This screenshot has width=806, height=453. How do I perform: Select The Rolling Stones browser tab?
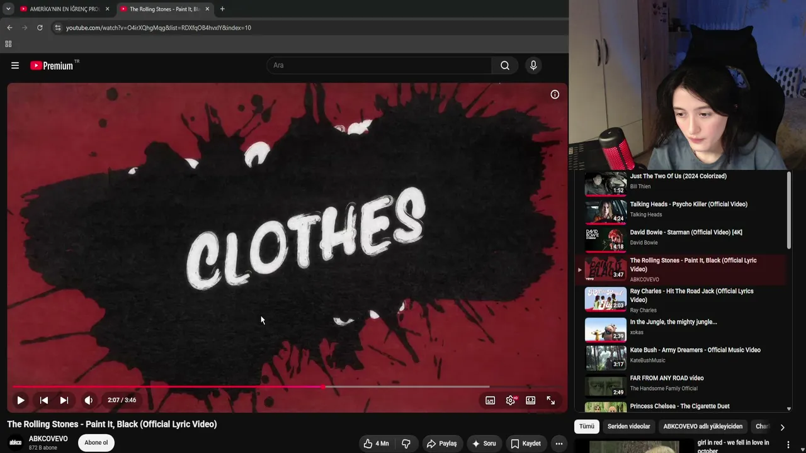coord(165,9)
